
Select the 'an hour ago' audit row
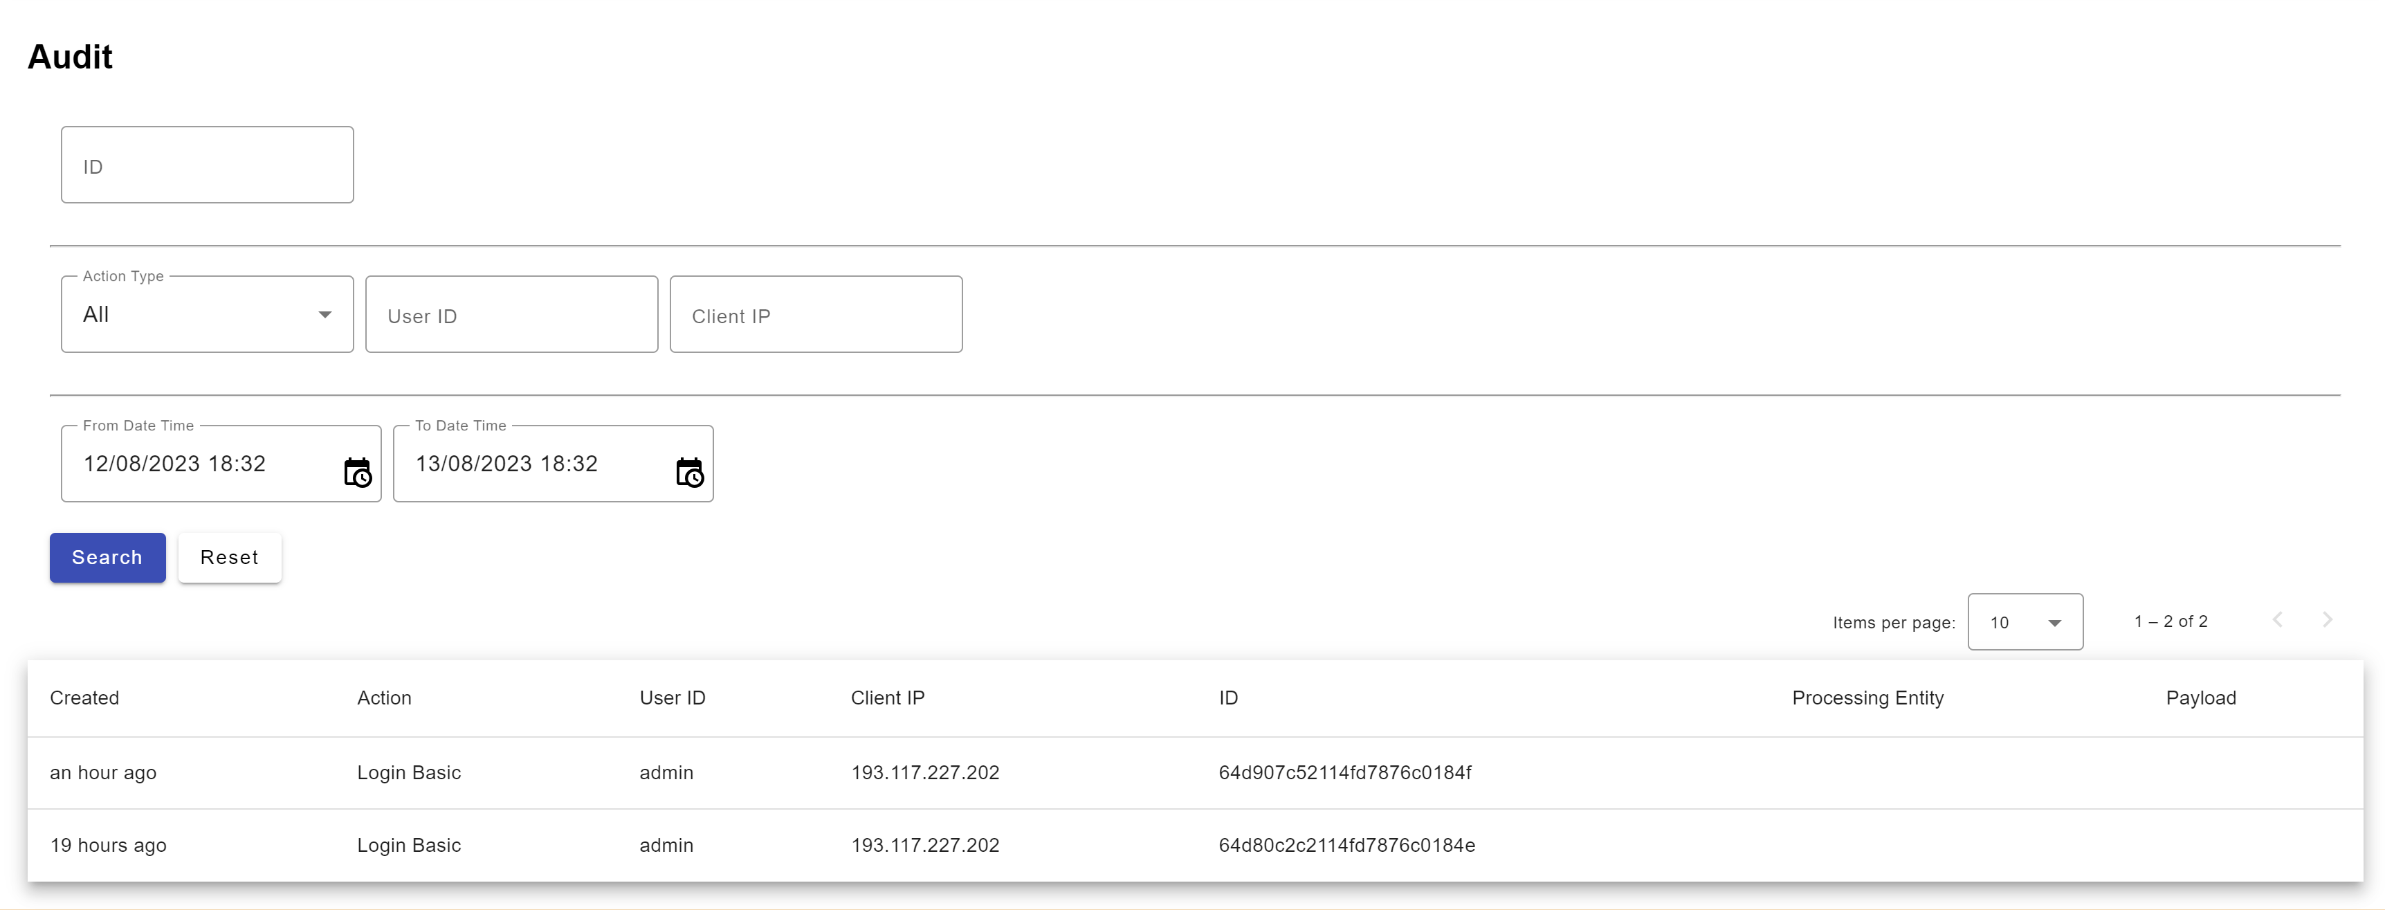(103, 773)
